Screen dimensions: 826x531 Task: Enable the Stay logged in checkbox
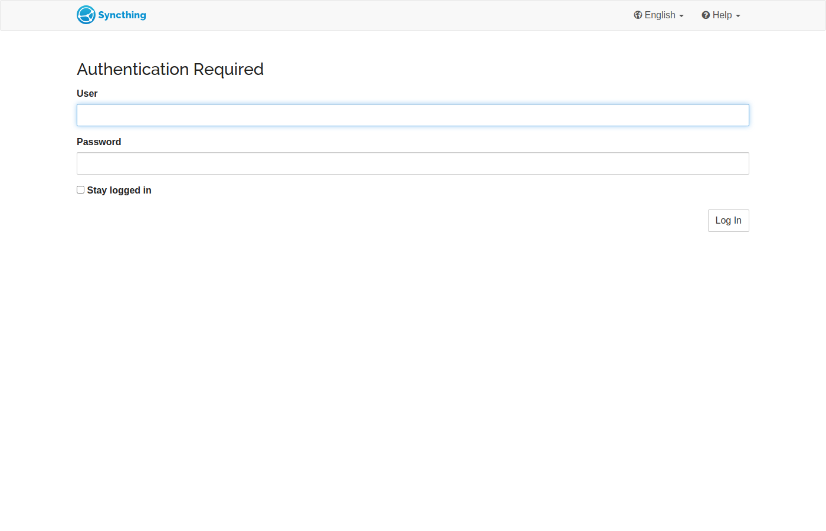[x=81, y=190]
